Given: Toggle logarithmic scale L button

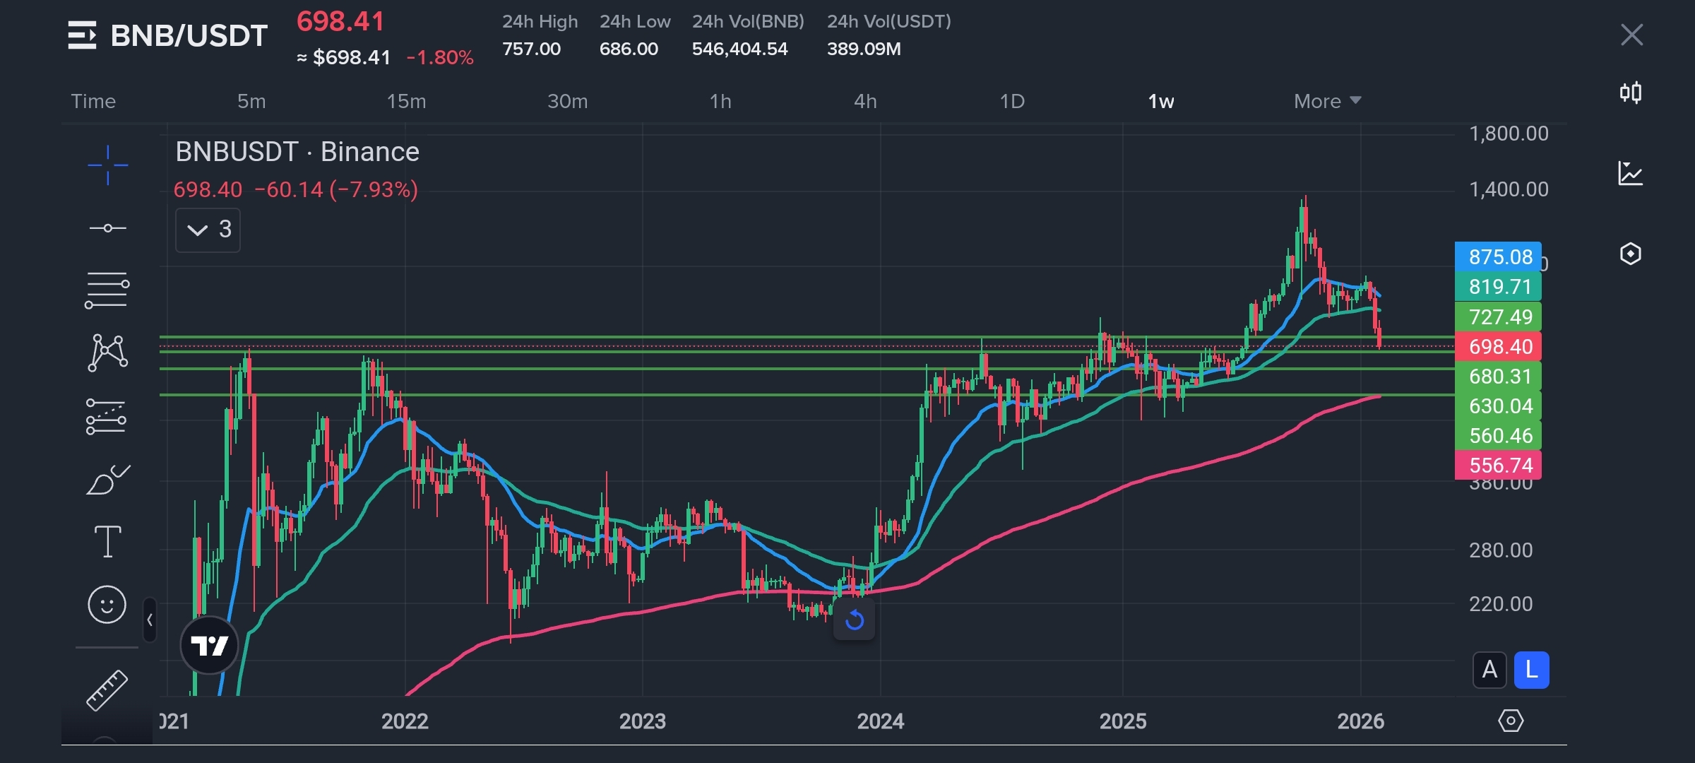Looking at the screenshot, I should (x=1531, y=669).
